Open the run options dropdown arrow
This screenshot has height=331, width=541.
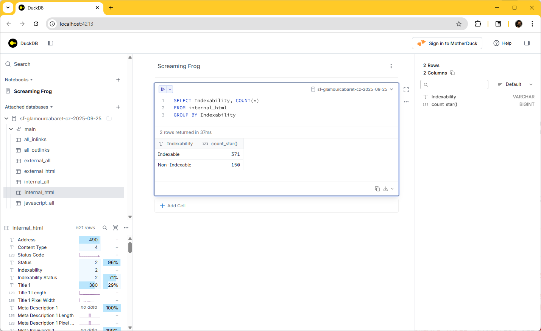coord(170,89)
